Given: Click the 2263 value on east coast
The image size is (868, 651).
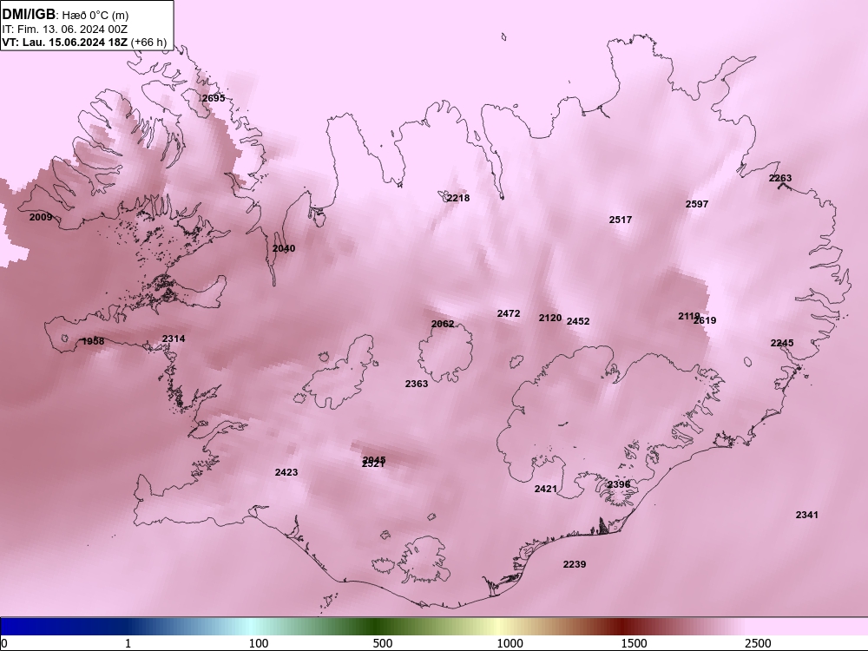Looking at the screenshot, I should (x=780, y=178).
